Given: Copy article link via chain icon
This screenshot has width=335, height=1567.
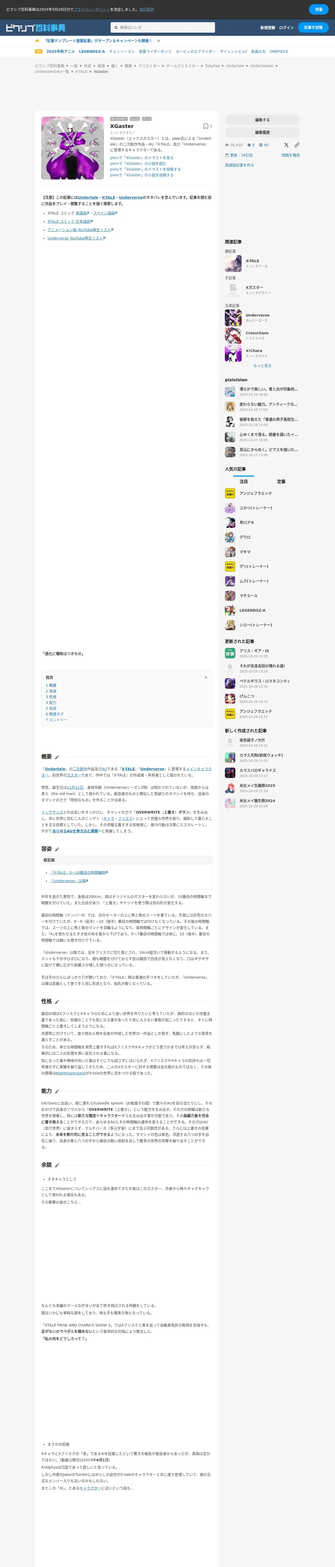Looking at the screenshot, I should [x=297, y=145].
